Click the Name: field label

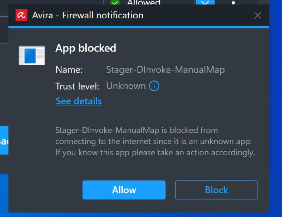69,70
